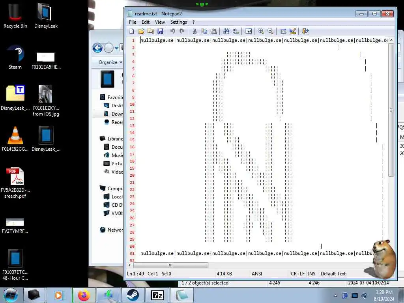
Task: Open the ? help menu
Action: tap(193, 22)
